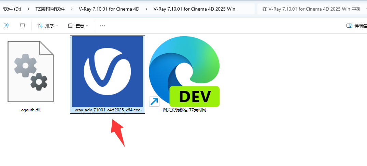Select the Edge DEV shortcut icon
The width and height of the screenshot is (367, 166).
pos(184,71)
